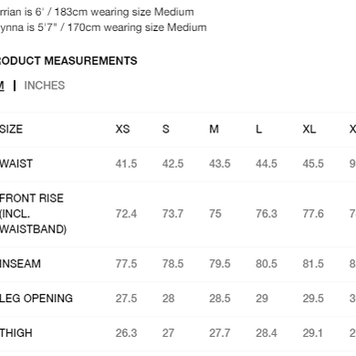Click the WAIST row label
The width and height of the screenshot is (356, 356).
16,163
